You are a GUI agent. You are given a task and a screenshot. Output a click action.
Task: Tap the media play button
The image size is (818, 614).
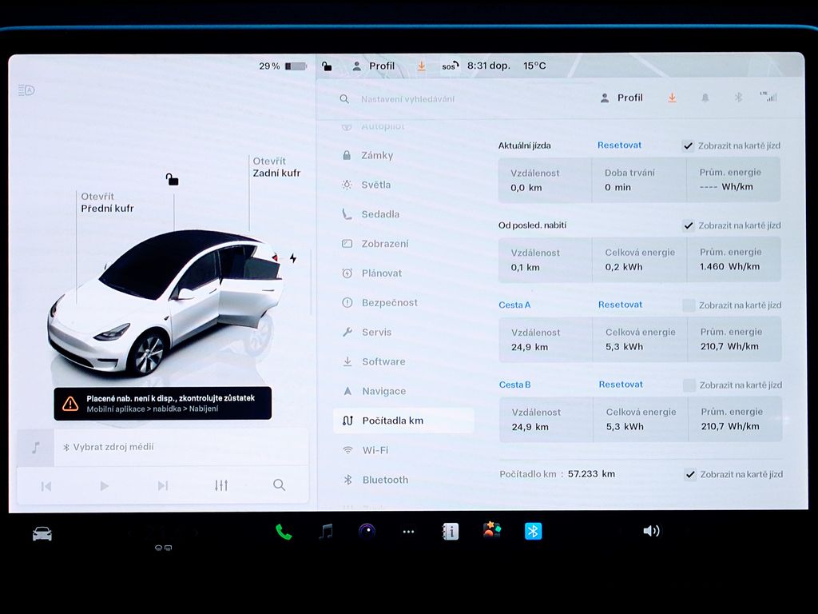click(105, 486)
